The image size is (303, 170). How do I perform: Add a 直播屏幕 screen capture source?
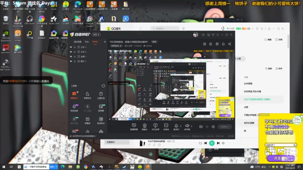point(134,127)
